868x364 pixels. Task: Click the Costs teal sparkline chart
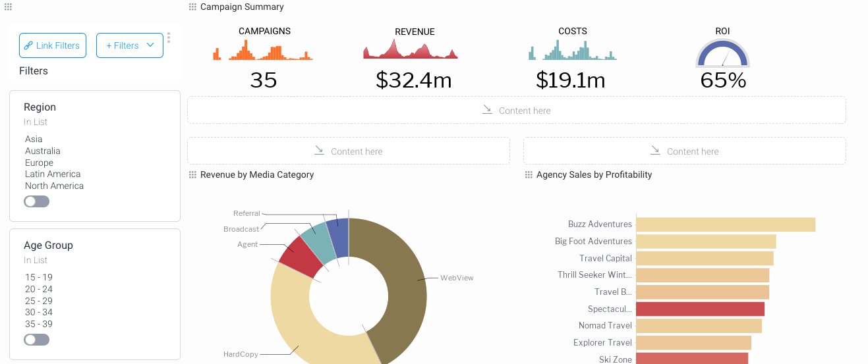(x=572, y=51)
